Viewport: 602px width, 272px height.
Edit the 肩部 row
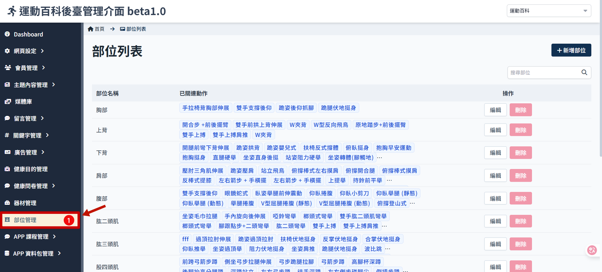pos(495,176)
